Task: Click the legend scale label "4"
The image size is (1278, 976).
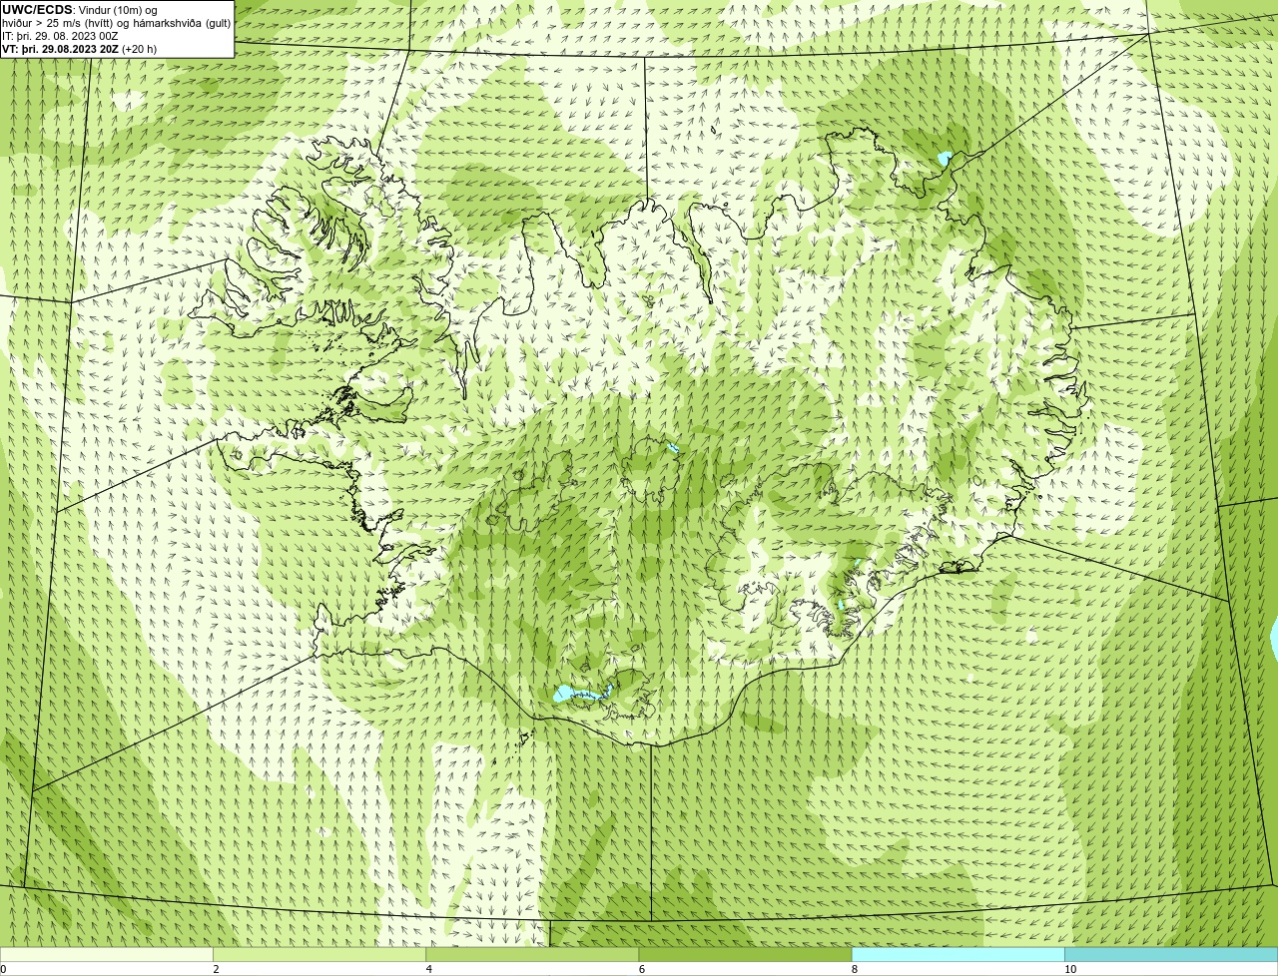Action: [x=429, y=969]
